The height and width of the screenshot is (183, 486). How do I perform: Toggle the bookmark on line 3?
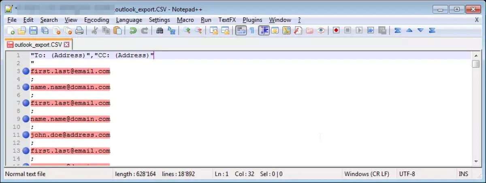click(x=26, y=71)
